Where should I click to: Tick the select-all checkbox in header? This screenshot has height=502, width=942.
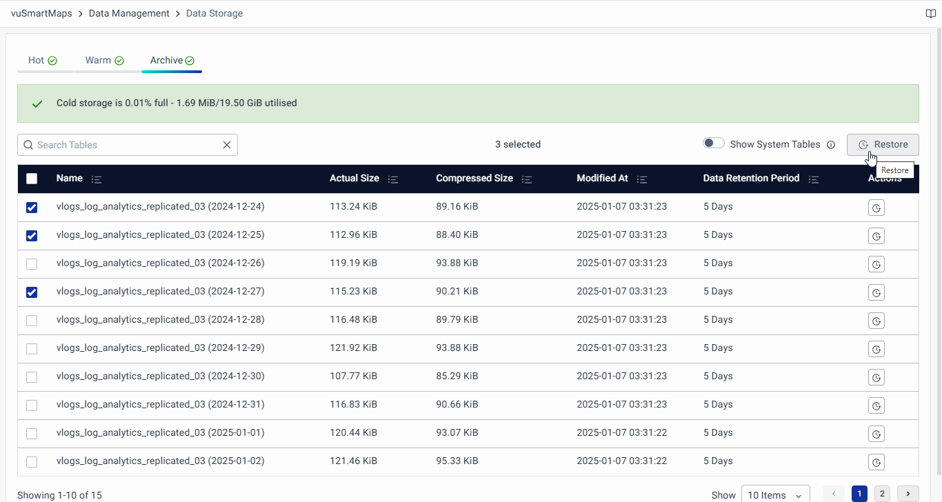[x=32, y=179]
